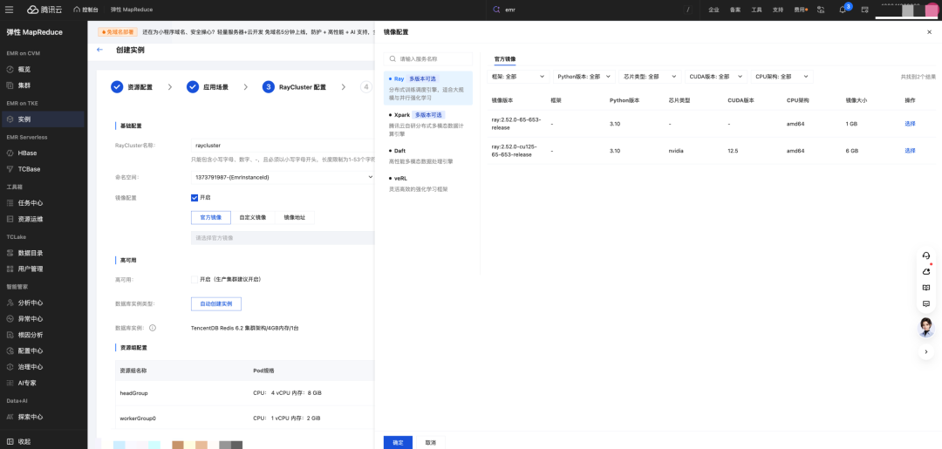The image size is (942, 449).
Task: Open the documentation book icon on right
Action: tap(925, 288)
